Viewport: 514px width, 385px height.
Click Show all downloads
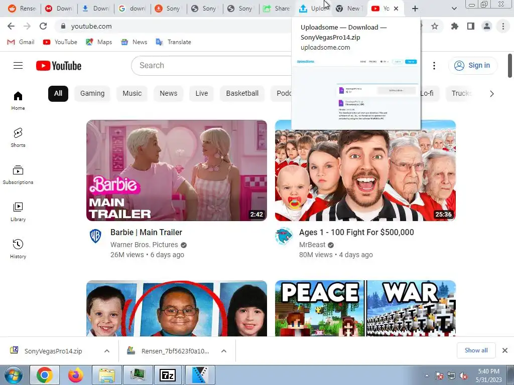pos(476,350)
